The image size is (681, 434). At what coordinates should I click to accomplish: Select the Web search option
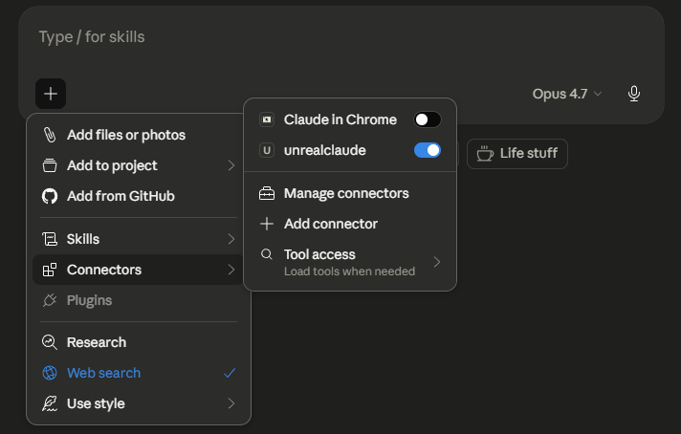(x=138, y=373)
